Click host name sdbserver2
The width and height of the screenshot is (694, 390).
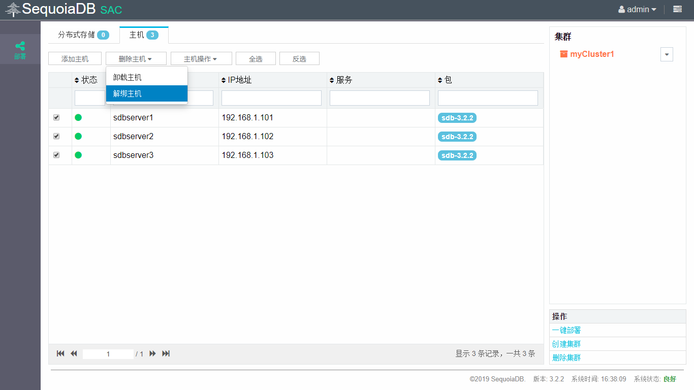tap(133, 136)
